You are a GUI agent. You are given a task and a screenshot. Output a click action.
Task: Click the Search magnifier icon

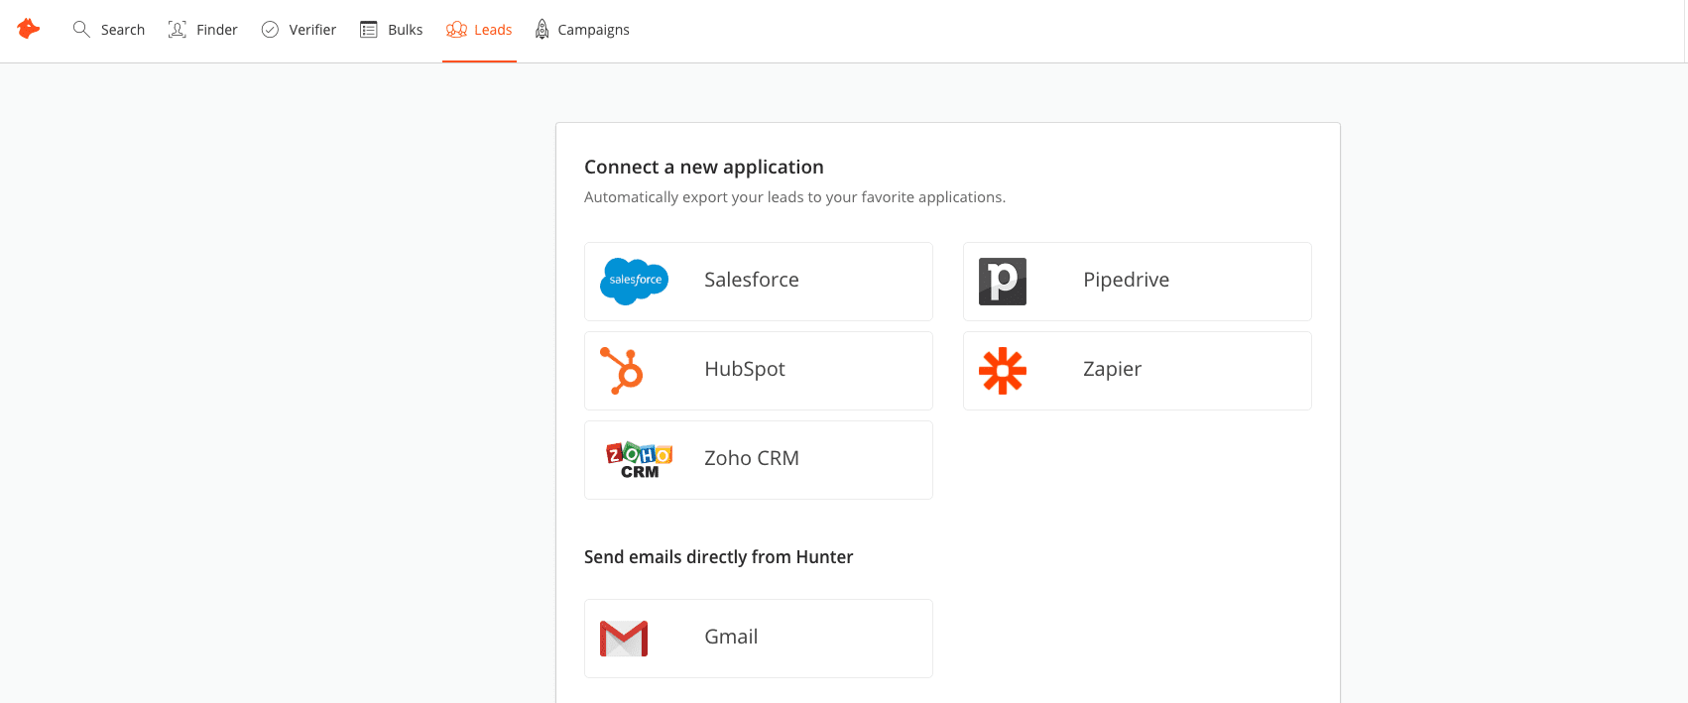point(81,30)
